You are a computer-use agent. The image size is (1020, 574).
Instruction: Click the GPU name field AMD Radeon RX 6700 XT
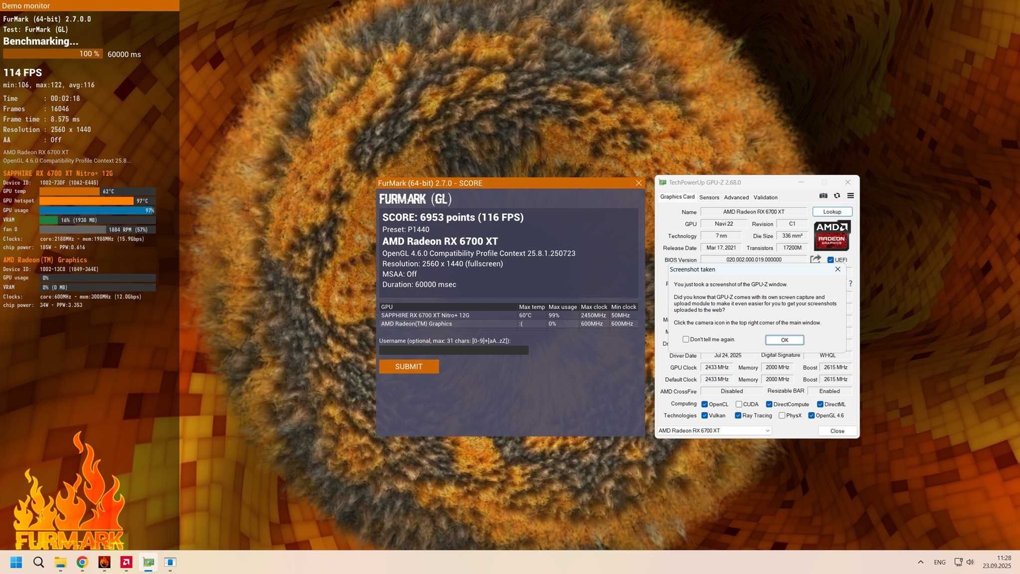(x=754, y=212)
